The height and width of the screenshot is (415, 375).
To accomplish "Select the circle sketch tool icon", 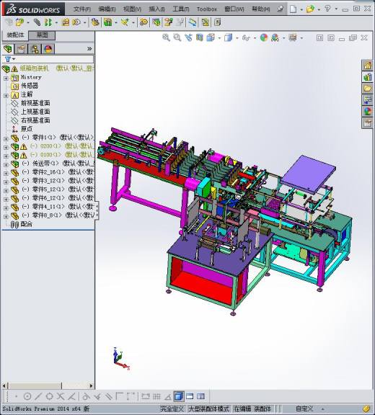I will tap(27, 396).
